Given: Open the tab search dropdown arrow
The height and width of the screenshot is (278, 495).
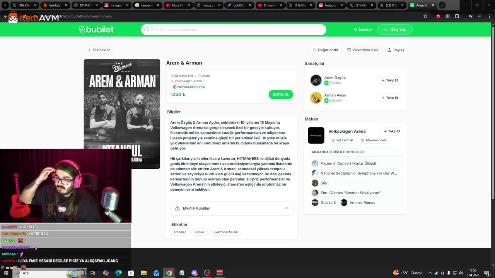Looking at the screenshot, I should (x=5, y=5).
